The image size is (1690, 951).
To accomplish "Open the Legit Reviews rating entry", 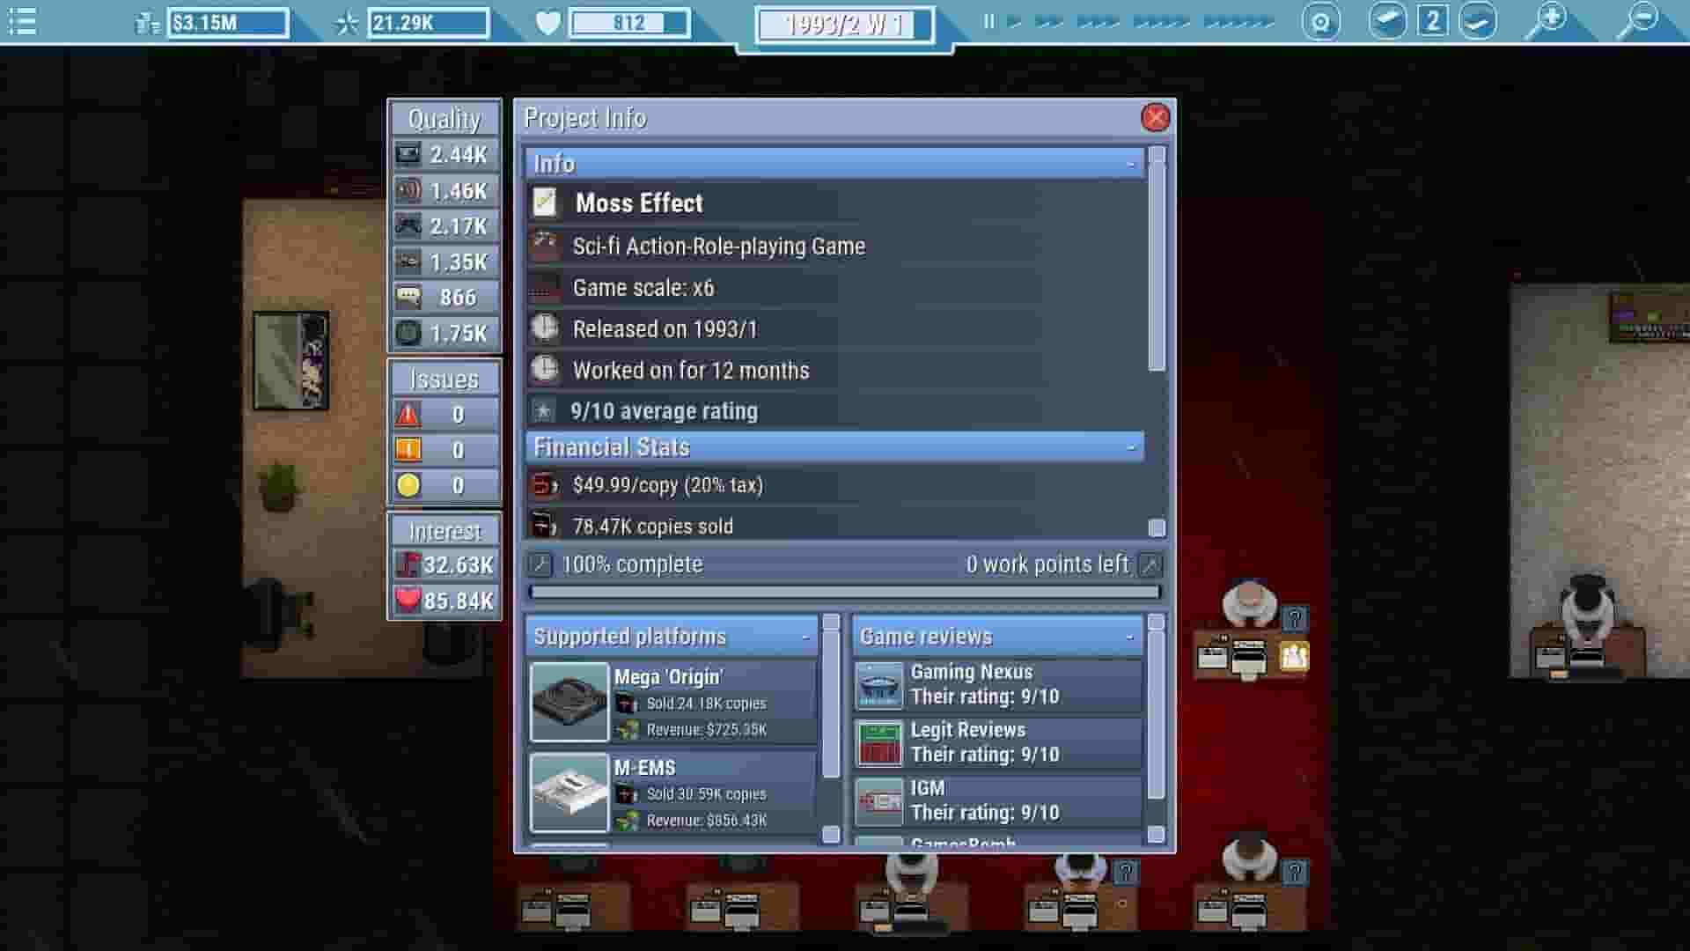I will (996, 742).
